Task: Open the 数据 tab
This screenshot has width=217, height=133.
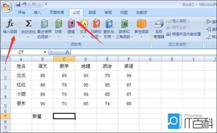Action: tap(92, 13)
